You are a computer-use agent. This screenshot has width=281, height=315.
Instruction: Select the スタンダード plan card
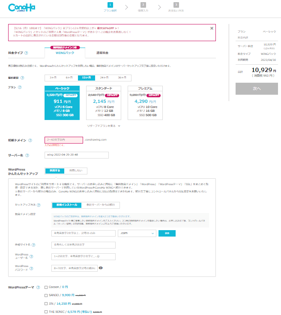104,103
